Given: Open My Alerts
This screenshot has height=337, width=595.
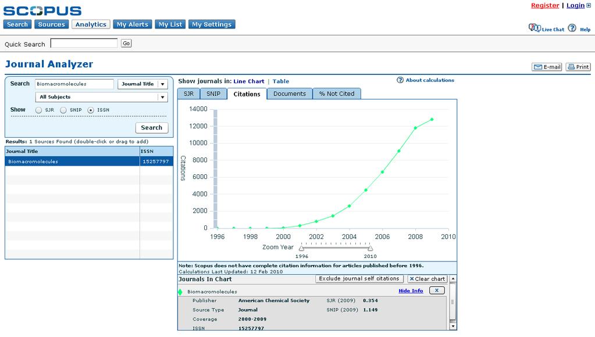Looking at the screenshot, I should click(133, 24).
